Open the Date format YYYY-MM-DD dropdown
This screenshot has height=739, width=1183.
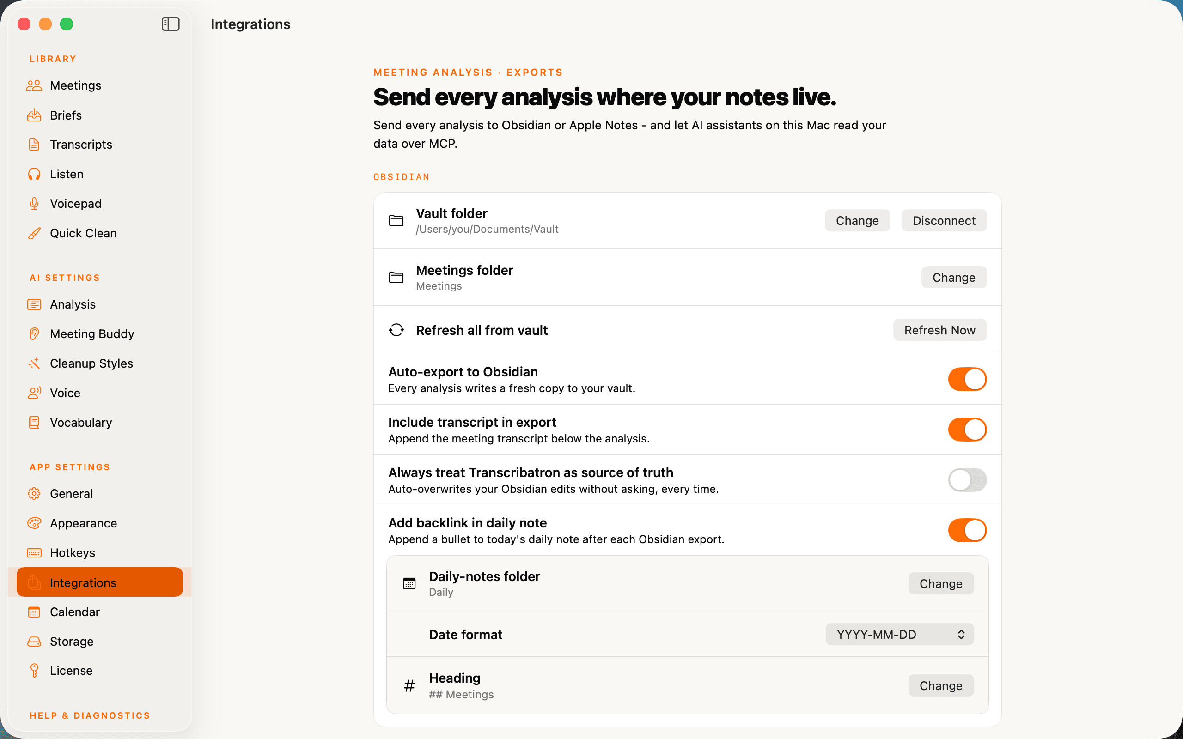point(899,635)
